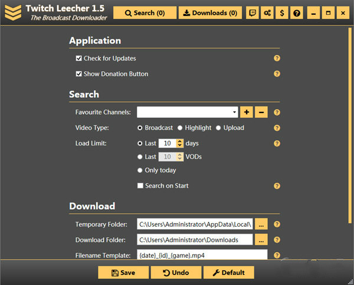354x285 pixels.
Task: Show help for Search on Start
Action: (277, 186)
